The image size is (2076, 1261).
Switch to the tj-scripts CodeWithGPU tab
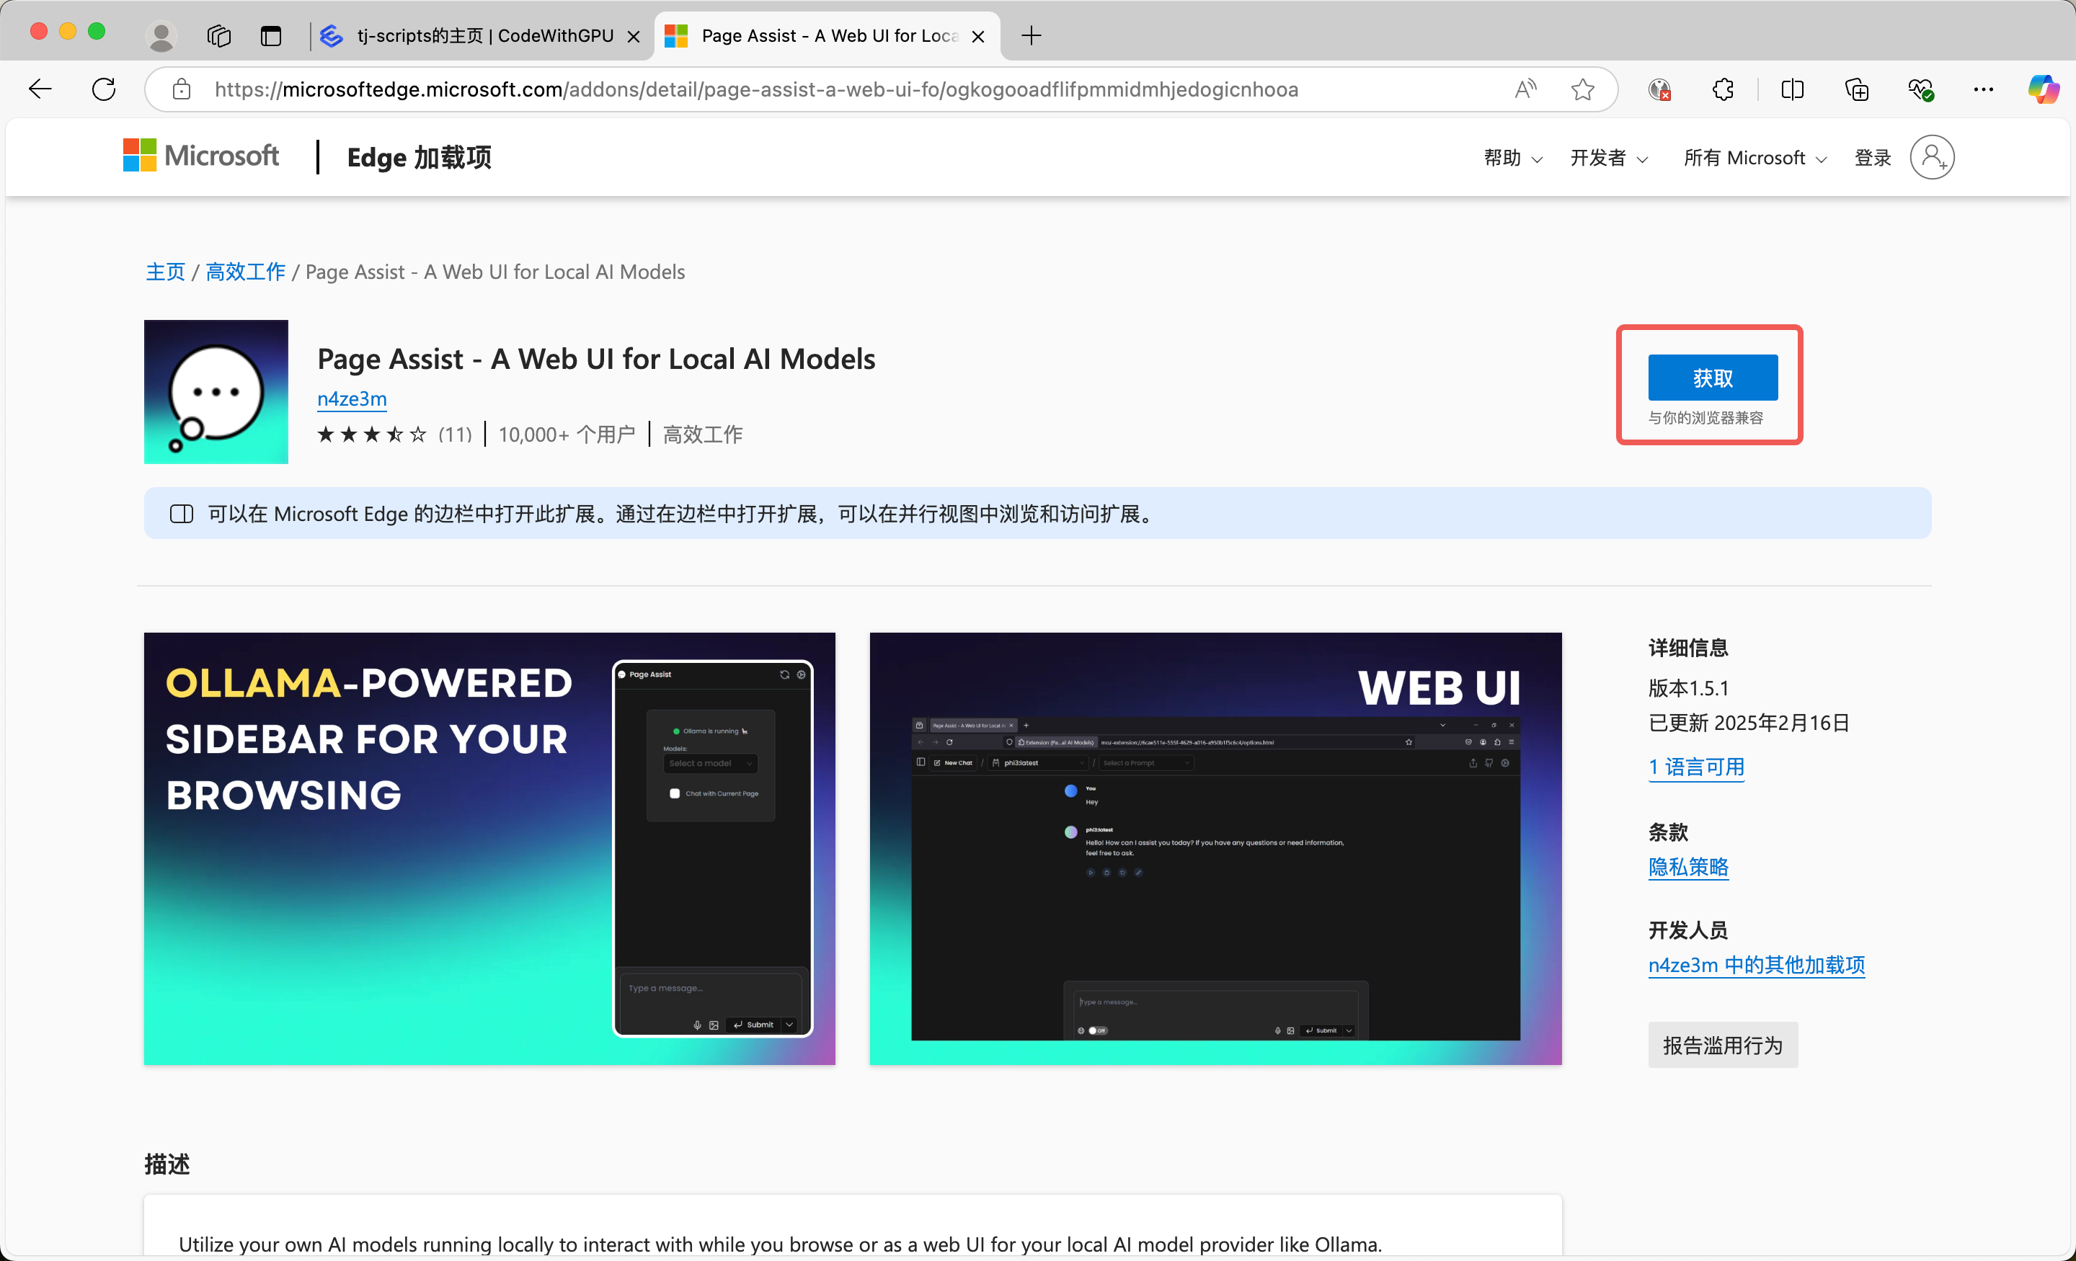pyautogui.click(x=481, y=35)
